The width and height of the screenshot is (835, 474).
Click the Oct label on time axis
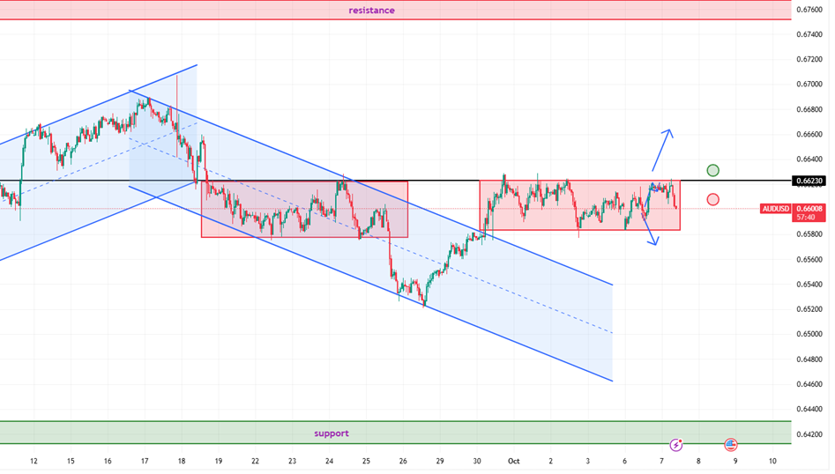(512, 461)
